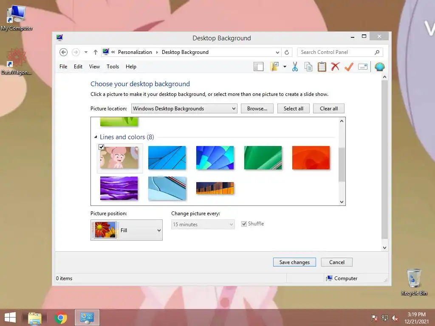Open the recent locations dropdown arrow

click(86, 52)
